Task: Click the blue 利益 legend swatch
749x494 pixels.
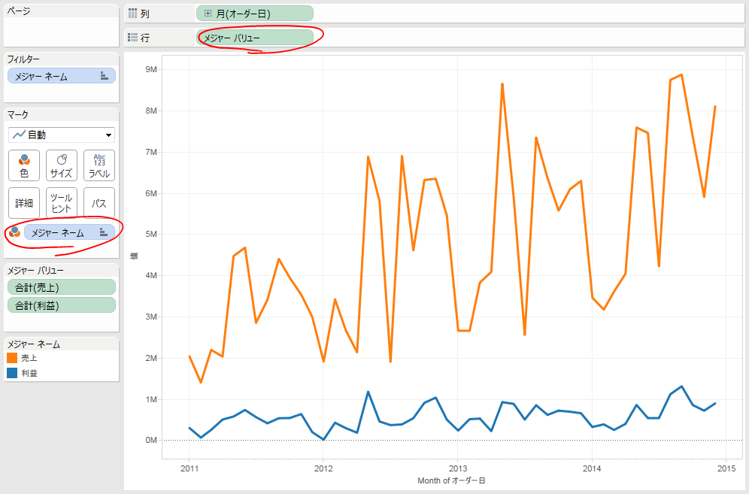Action: 12,373
